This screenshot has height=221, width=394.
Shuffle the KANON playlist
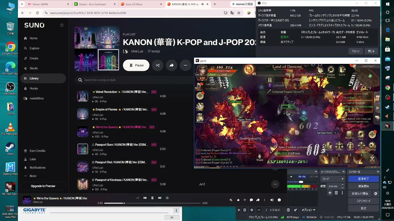point(158,65)
